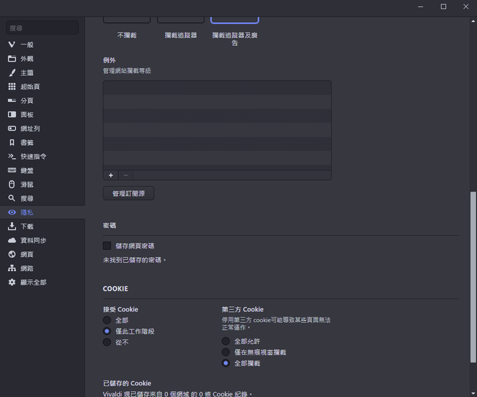
Task: Select the 資料同步 cloud icon
Action: [x=12, y=240]
